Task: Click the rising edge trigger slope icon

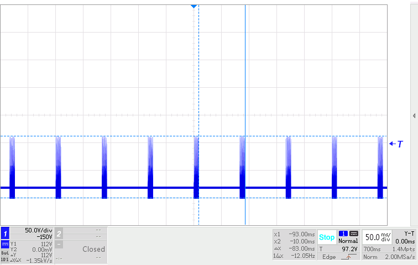Action: pos(348,257)
